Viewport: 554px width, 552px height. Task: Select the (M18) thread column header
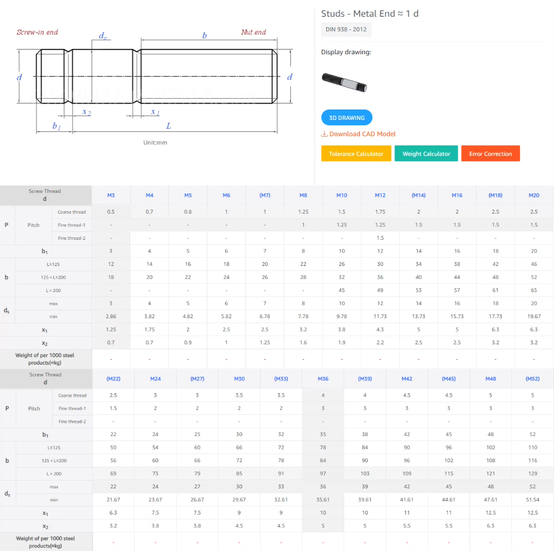[x=495, y=195]
